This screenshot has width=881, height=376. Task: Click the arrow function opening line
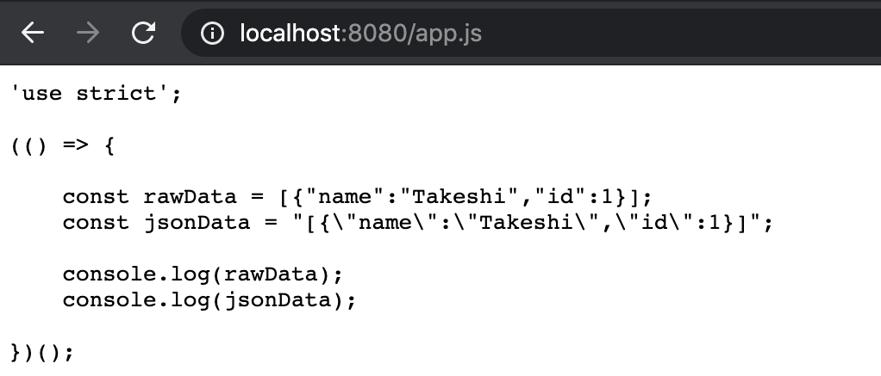point(63,145)
